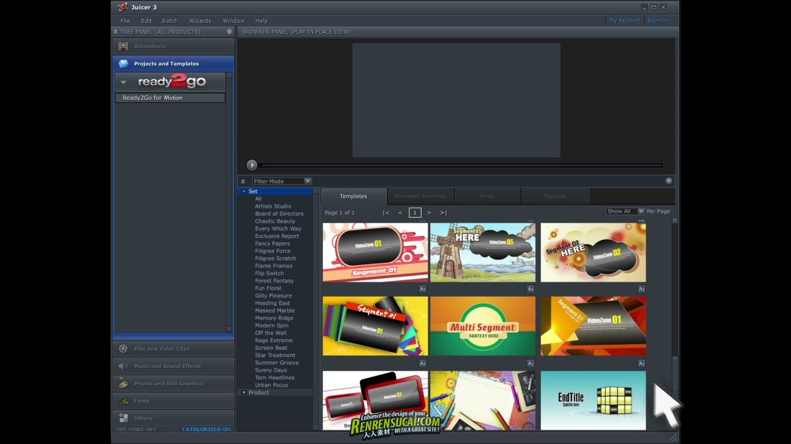Open the Show All per page dropdown
The image size is (791, 444).
(x=625, y=211)
